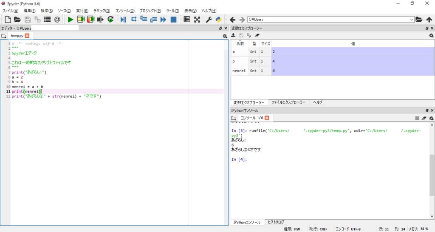
Task: Sort variables by the 名前 column header
Action: 240,44
